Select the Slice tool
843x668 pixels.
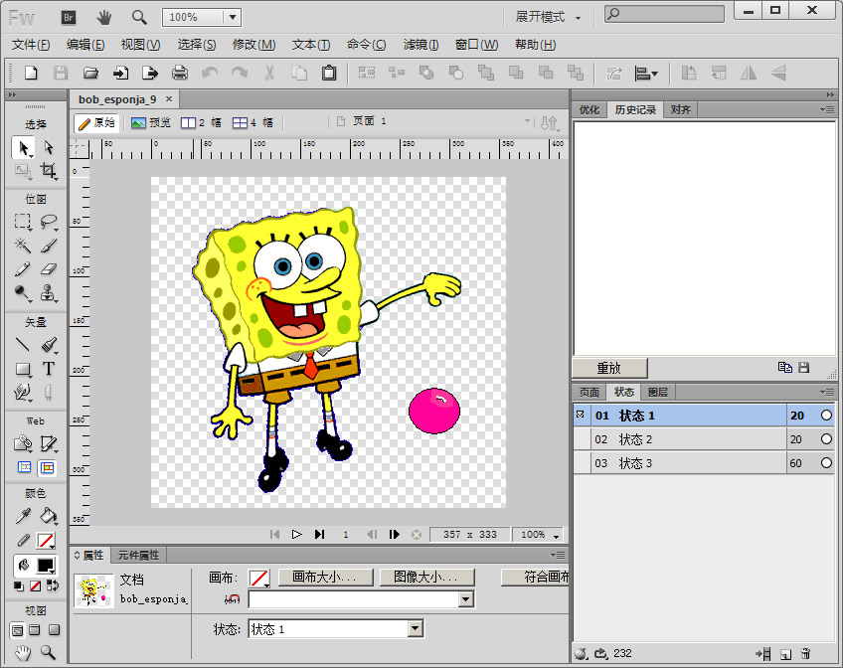coord(49,443)
